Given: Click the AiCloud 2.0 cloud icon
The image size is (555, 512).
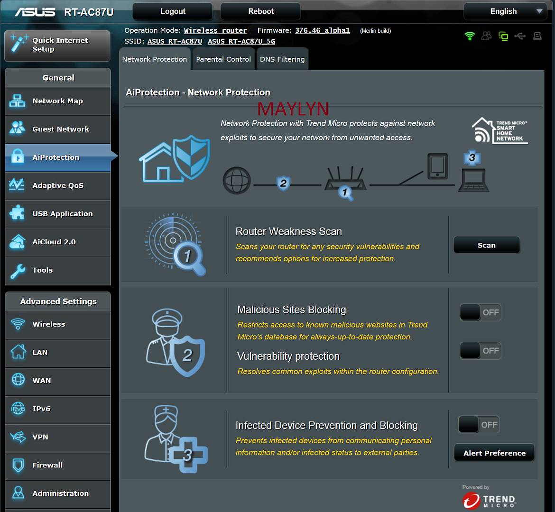Looking at the screenshot, I should click(x=18, y=242).
